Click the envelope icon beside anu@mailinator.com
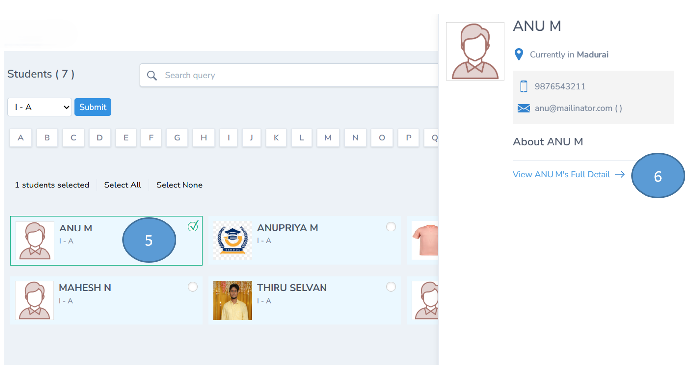Viewport: 691px width, 369px height. [523, 108]
